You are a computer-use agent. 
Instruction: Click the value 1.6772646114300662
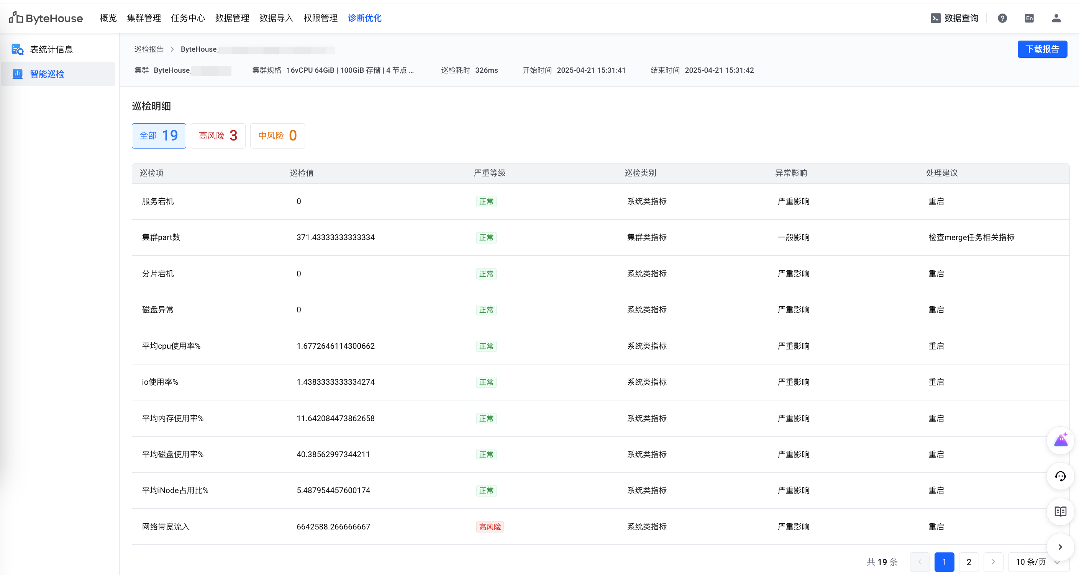tap(336, 346)
